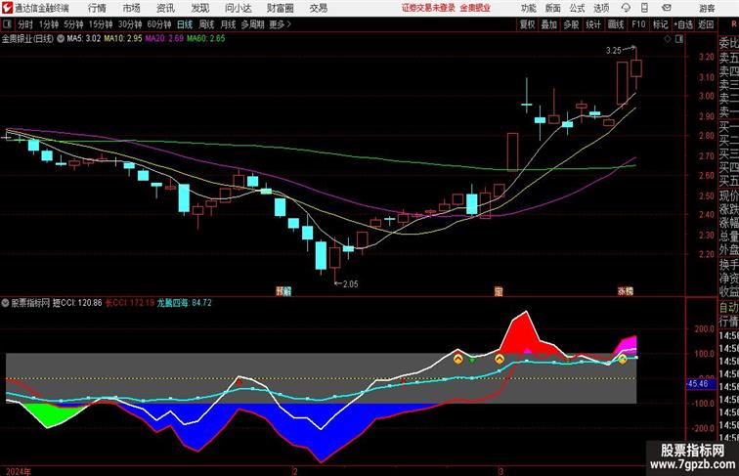Click the 龙腾四海: 84.72 indicator label
Screen dimensions: 739x476
pos(185,303)
